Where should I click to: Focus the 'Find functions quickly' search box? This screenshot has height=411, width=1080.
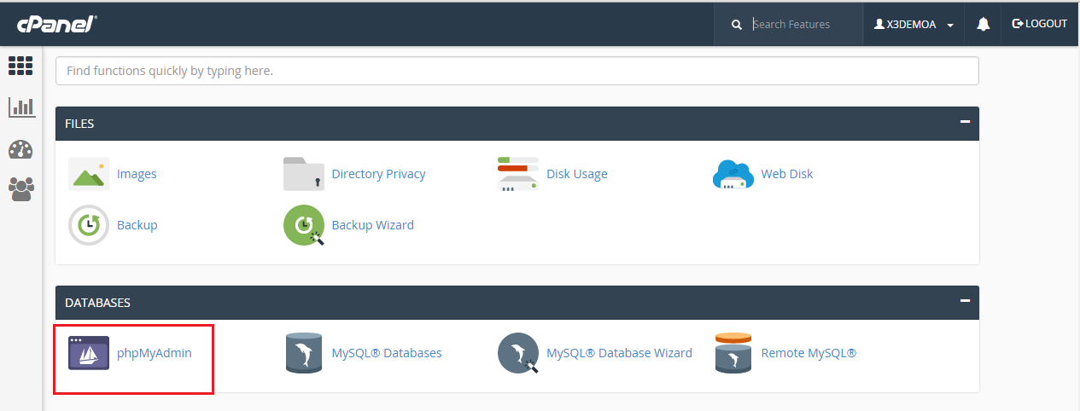click(x=517, y=71)
